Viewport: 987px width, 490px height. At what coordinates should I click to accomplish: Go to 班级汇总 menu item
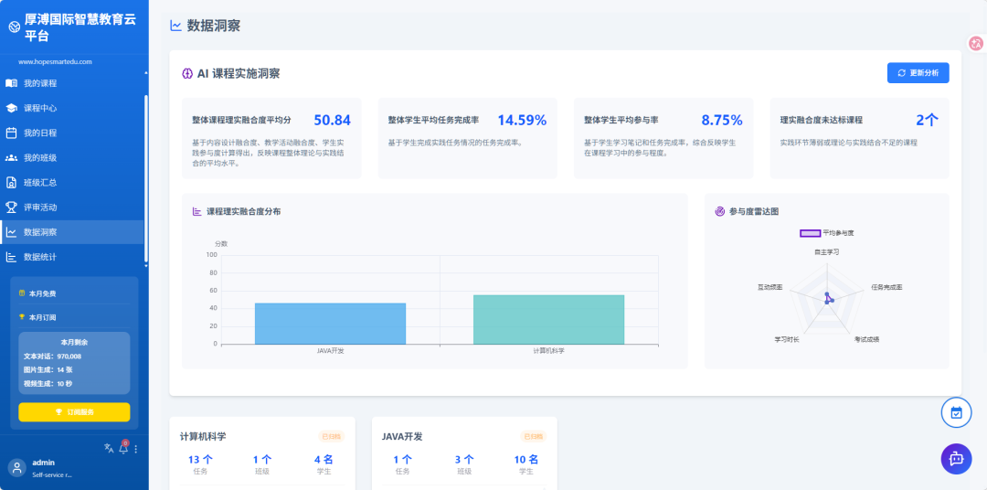click(x=72, y=183)
